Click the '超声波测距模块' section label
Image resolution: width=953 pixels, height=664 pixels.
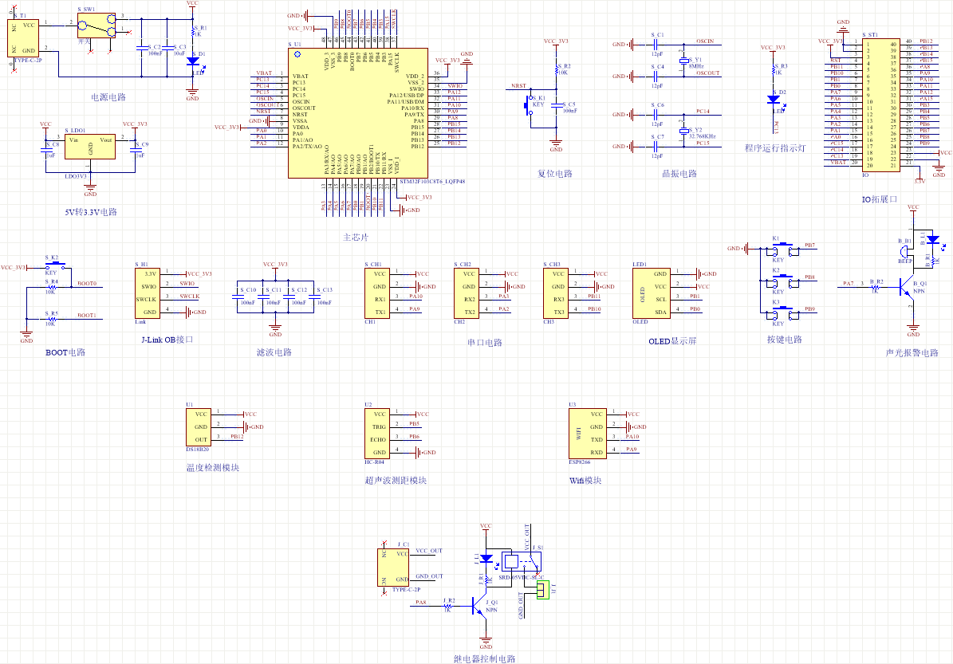pos(396,481)
